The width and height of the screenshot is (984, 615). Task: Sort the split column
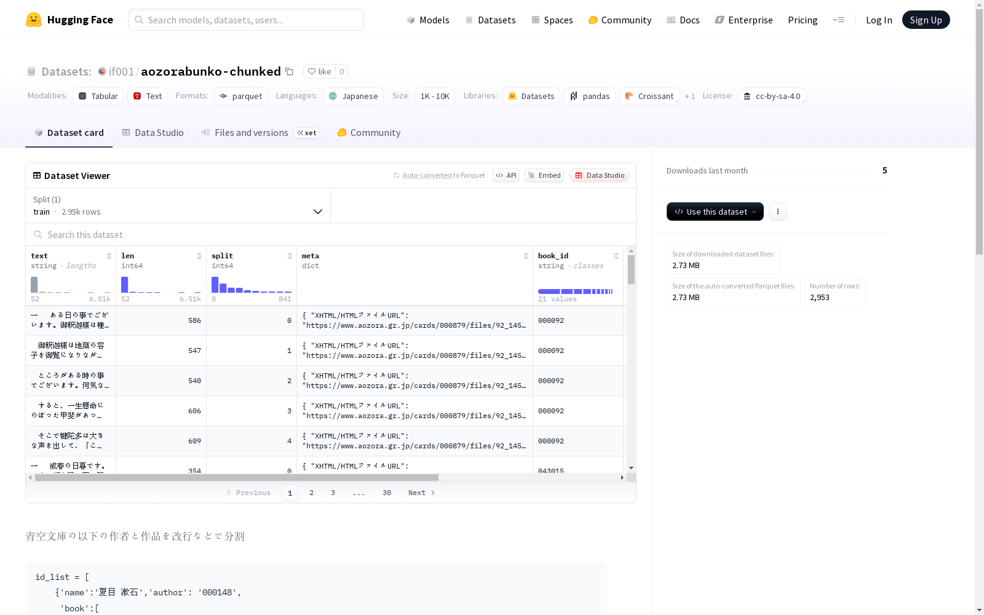click(x=290, y=256)
